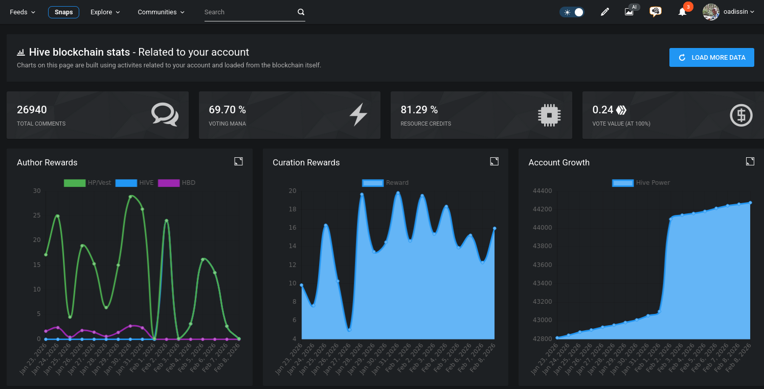
Task: Click the Hive logo next to 0.24
Action: click(x=621, y=110)
